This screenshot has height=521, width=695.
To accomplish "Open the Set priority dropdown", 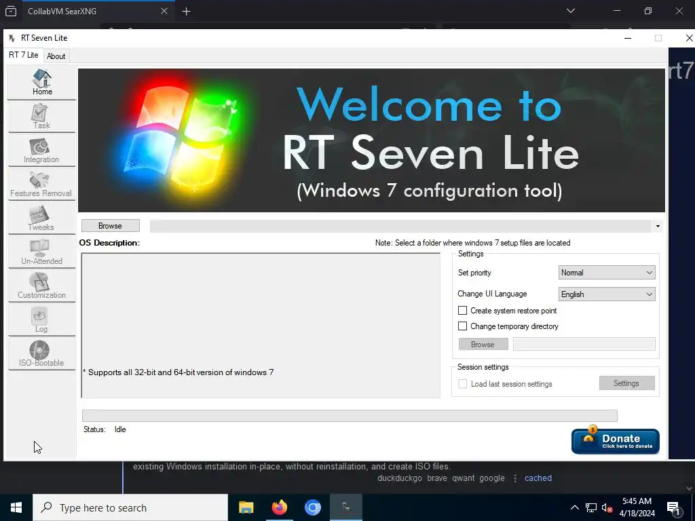I will pyautogui.click(x=607, y=273).
